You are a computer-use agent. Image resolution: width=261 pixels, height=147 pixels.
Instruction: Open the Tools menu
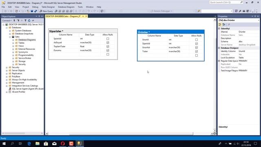[x=80, y=7]
